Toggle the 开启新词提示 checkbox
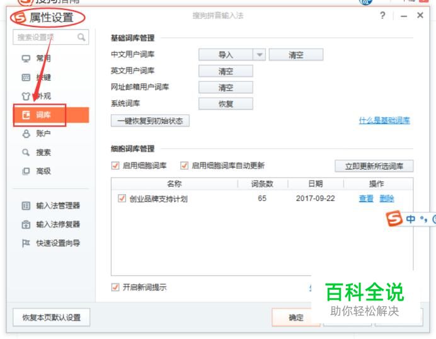The image size is (436, 339). [x=115, y=287]
